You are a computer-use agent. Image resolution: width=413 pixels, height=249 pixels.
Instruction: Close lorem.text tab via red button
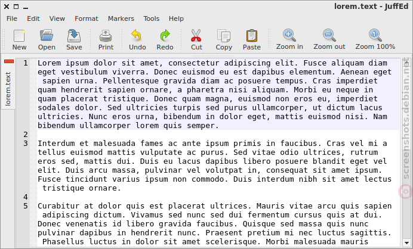pos(9,61)
